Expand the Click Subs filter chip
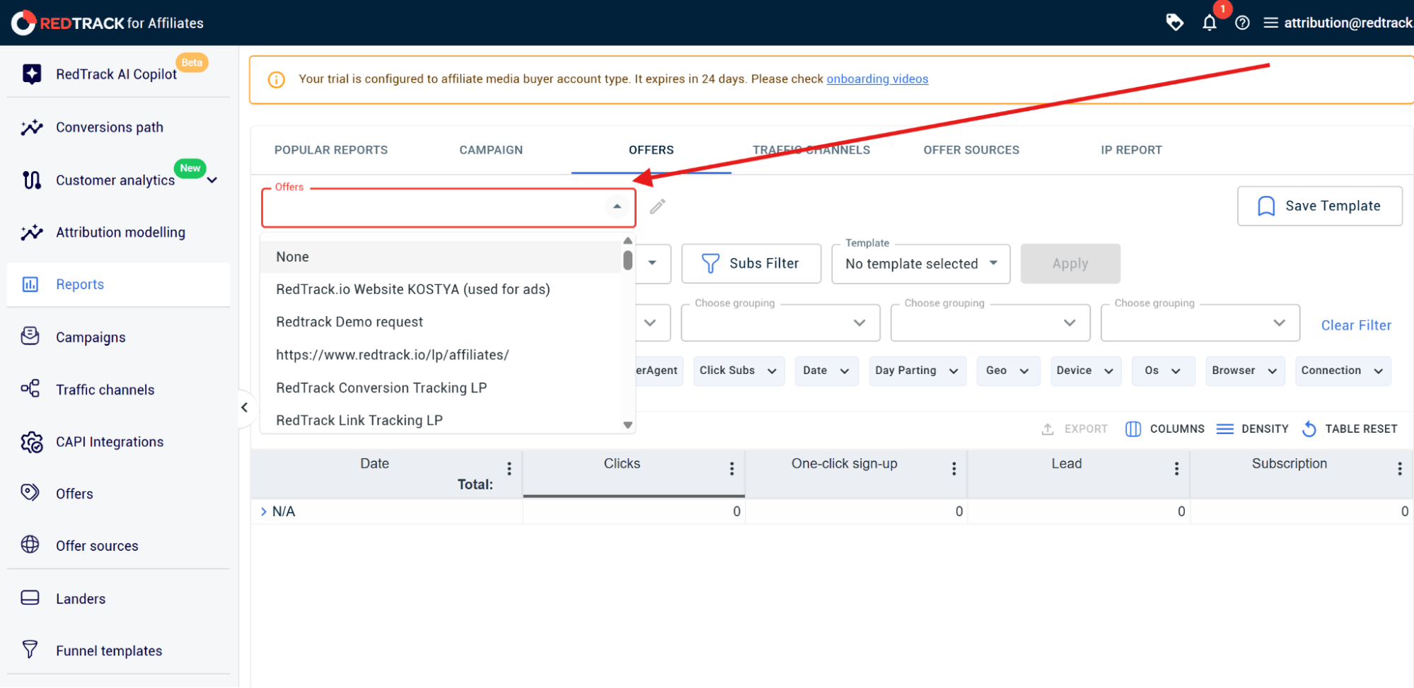This screenshot has height=688, width=1414. pyautogui.click(x=738, y=371)
